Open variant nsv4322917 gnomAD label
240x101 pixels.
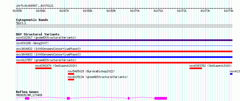pos(46,38)
